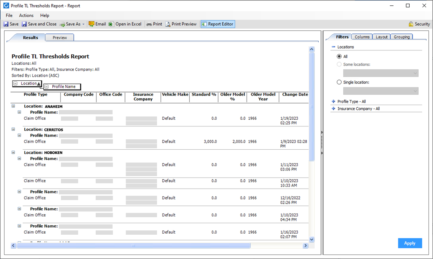
Task: Open the Actions menu
Action: click(26, 15)
